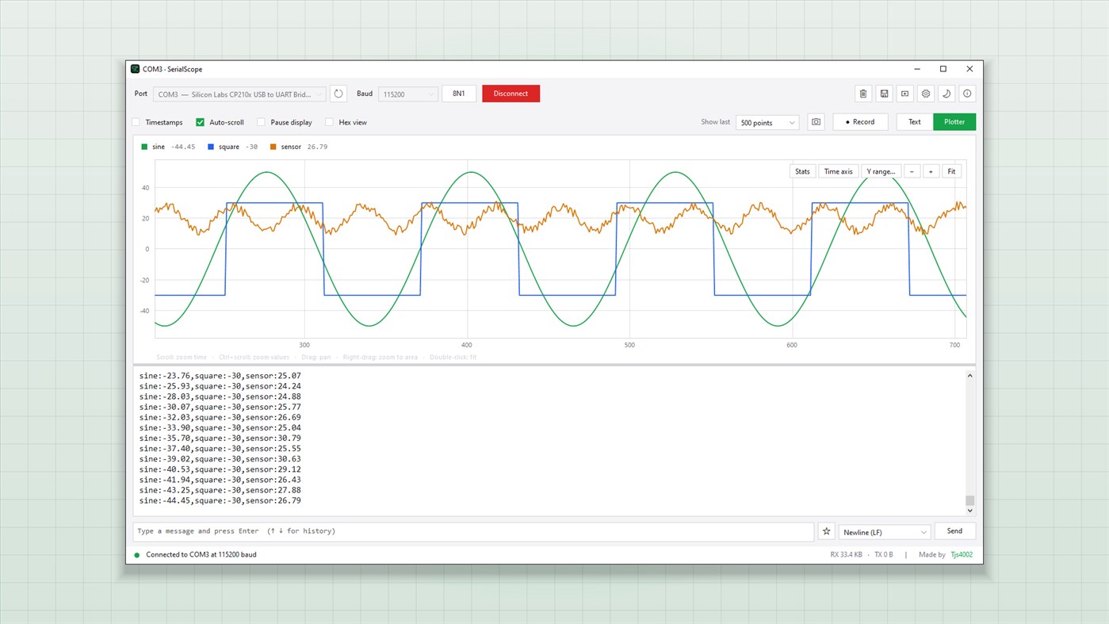The width and height of the screenshot is (1109, 624).
Task: Enable the Pause display checkbox
Action: coord(261,122)
